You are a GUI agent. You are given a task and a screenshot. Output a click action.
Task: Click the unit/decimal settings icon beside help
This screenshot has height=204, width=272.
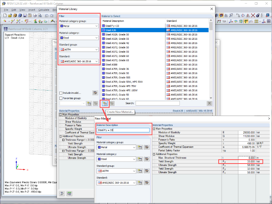click(x=69, y=194)
